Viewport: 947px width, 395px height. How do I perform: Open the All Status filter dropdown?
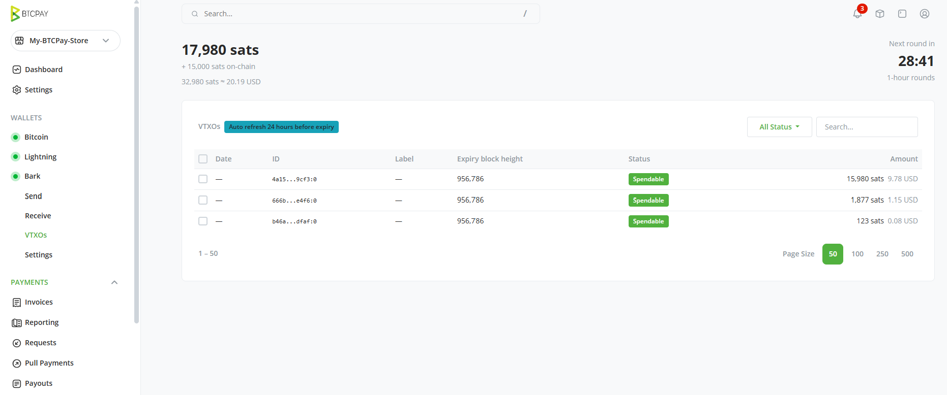(779, 127)
